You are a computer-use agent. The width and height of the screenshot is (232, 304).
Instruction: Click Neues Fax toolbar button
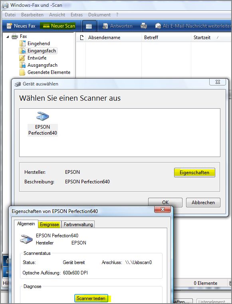[x=21, y=26]
